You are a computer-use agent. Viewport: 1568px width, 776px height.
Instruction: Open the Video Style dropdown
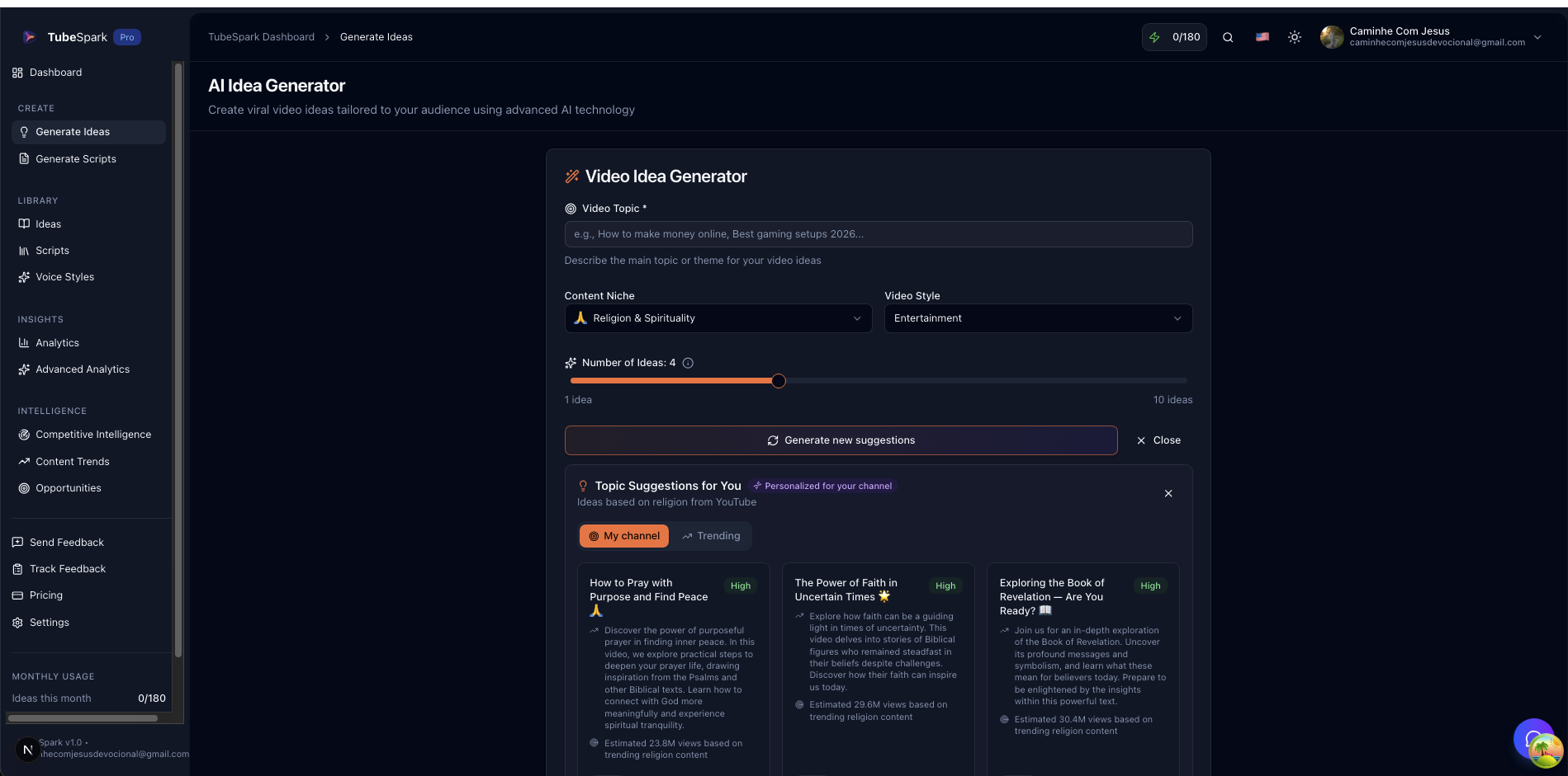pyautogui.click(x=1038, y=318)
